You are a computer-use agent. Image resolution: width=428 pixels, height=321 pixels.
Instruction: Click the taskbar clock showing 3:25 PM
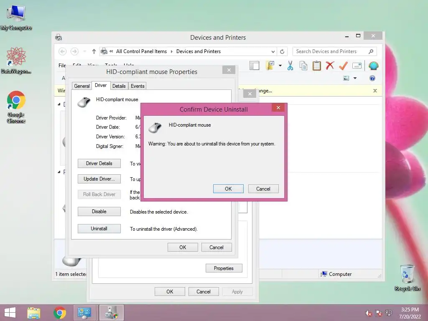coord(410,313)
